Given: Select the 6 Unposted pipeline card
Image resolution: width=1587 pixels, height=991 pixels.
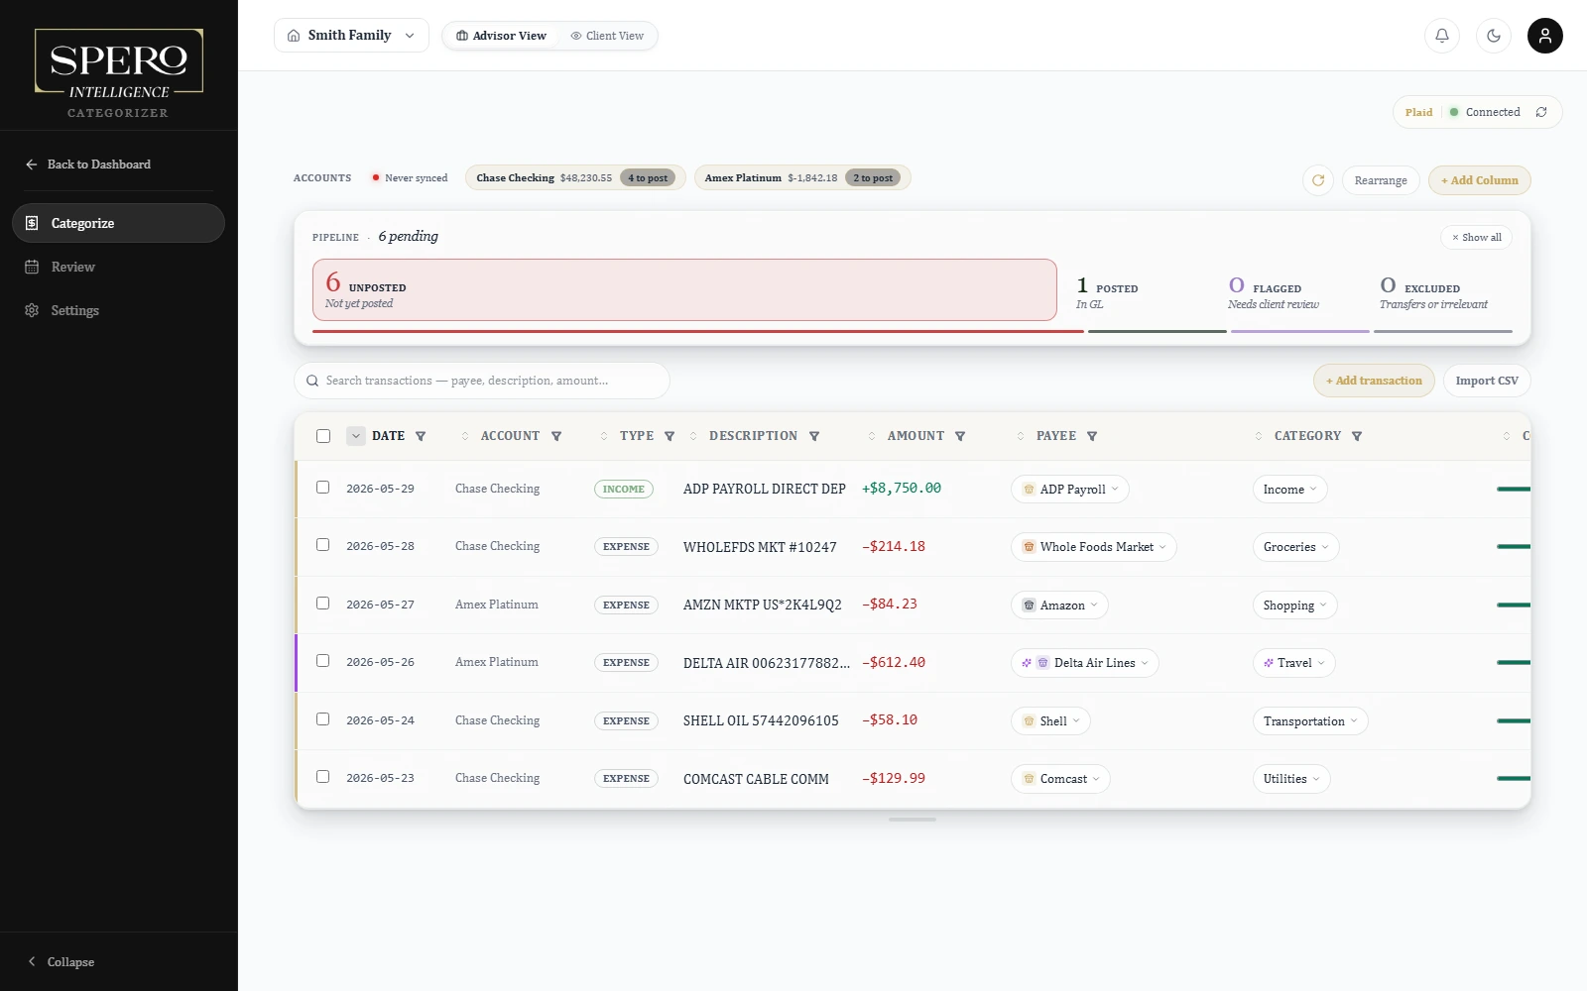Looking at the screenshot, I should pyautogui.click(x=684, y=289).
